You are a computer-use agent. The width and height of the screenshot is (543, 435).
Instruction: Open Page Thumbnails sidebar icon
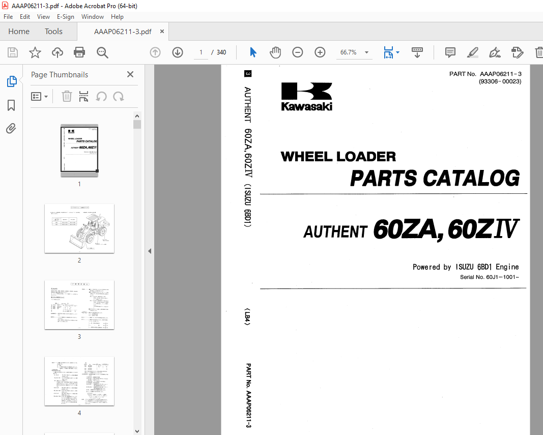11,81
